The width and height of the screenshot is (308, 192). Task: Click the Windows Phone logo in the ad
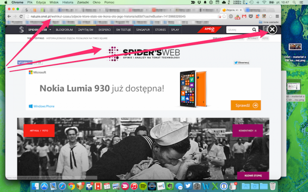tap(41, 106)
